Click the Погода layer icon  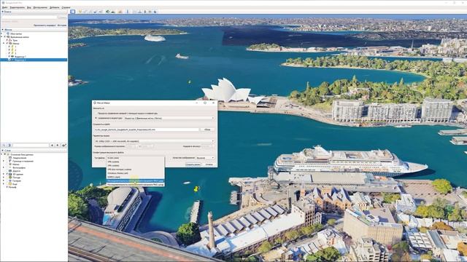click(10, 178)
